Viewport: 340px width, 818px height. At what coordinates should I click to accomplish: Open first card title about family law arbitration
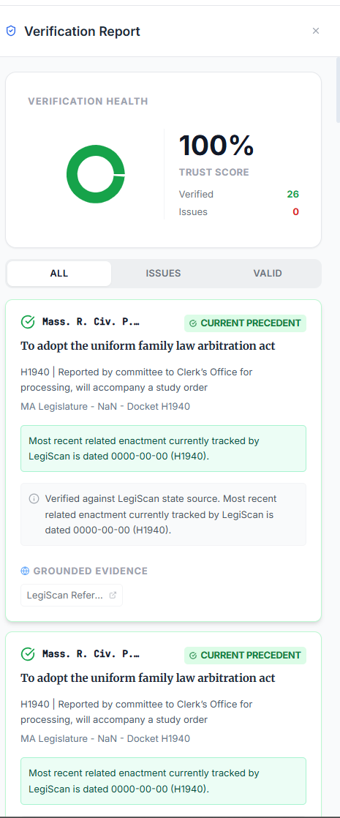pyautogui.click(x=148, y=346)
